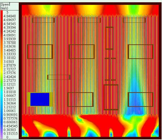Viewport: 162px width, 140px height.
Task: Select the top-center thin horizontal component outline
Action: pos(89,20)
